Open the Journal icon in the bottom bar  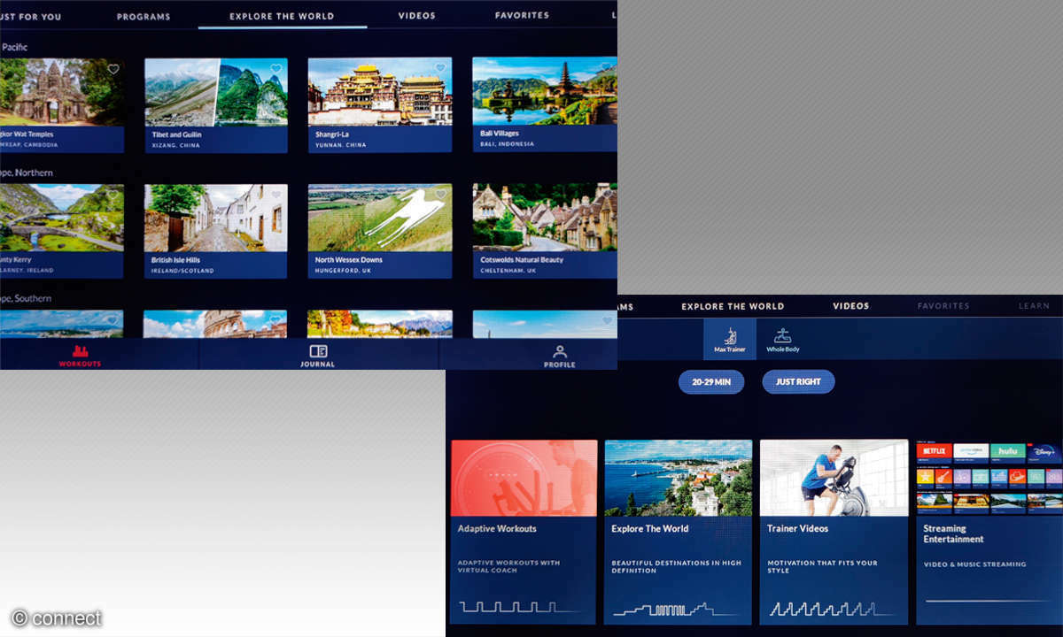click(318, 351)
